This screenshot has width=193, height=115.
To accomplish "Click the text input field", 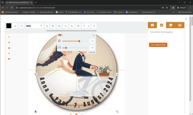I will pyautogui.click(x=166, y=35).
